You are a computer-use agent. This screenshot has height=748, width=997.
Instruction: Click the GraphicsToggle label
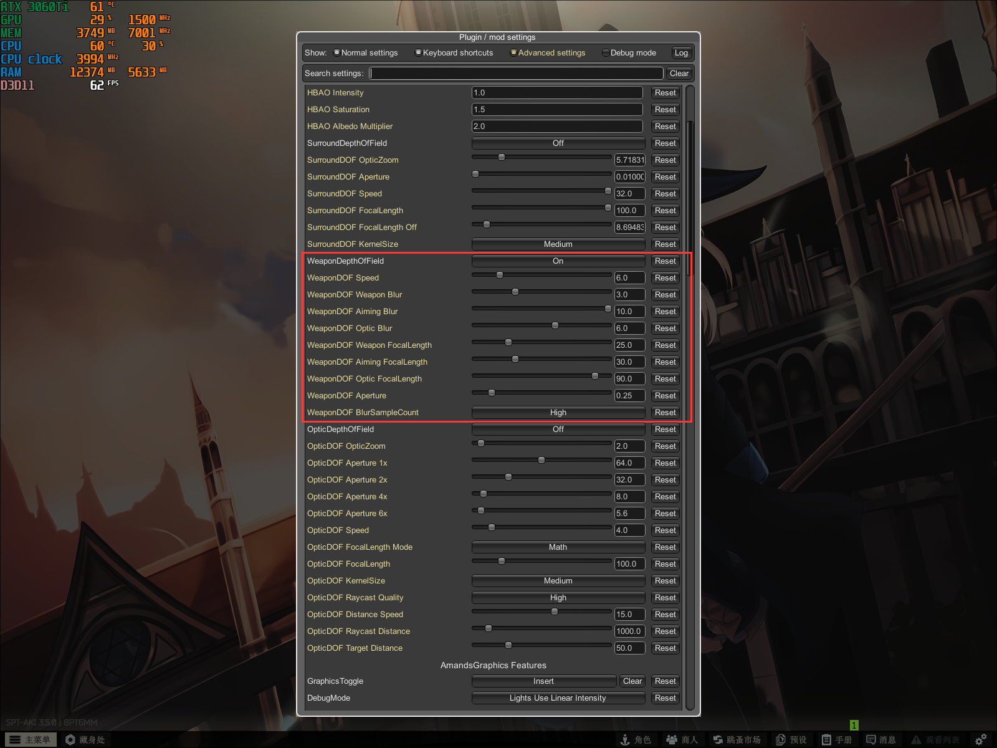[x=335, y=681]
